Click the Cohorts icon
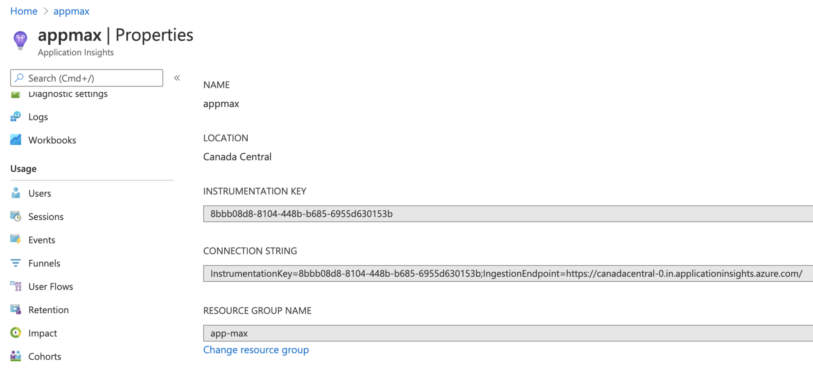Screen dimensions: 813x370 [x=15, y=356]
